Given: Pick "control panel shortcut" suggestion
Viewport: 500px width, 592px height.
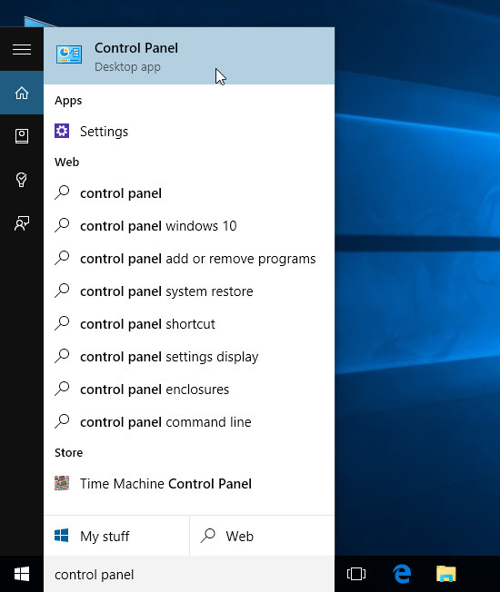Looking at the screenshot, I should pyautogui.click(x=189, y=324).
